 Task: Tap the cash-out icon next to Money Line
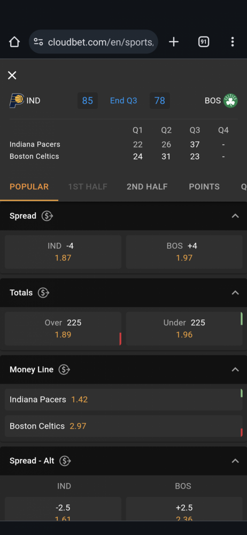(x=64, y=370)
